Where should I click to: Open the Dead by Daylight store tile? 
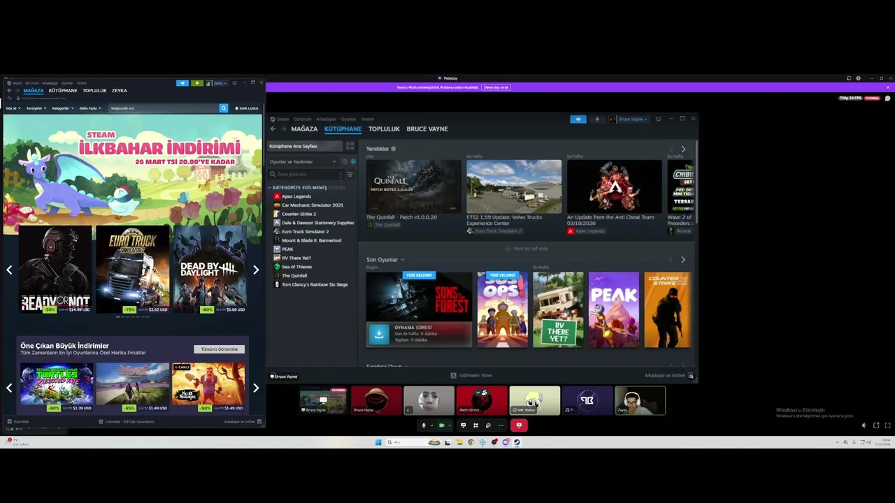tap(209, 270)
